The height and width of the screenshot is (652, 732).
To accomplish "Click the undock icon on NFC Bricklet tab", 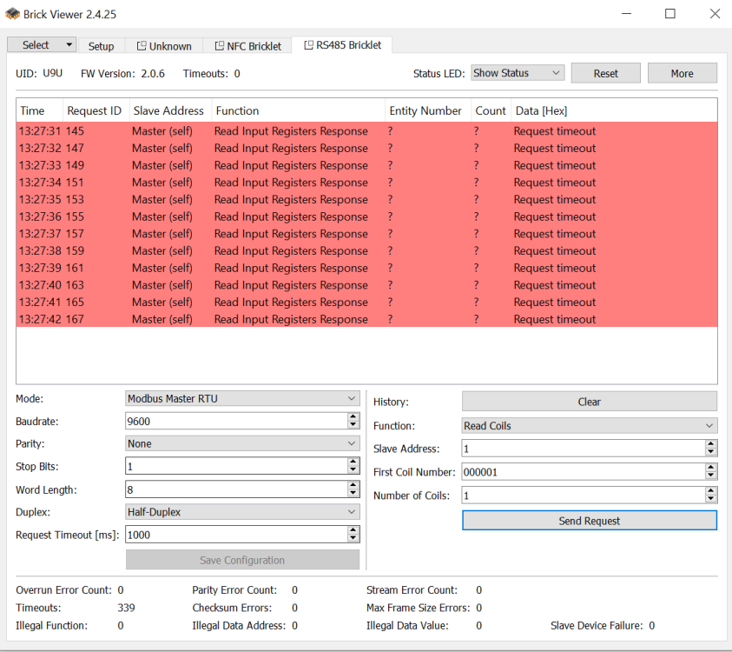I will [x=219, y=46].
